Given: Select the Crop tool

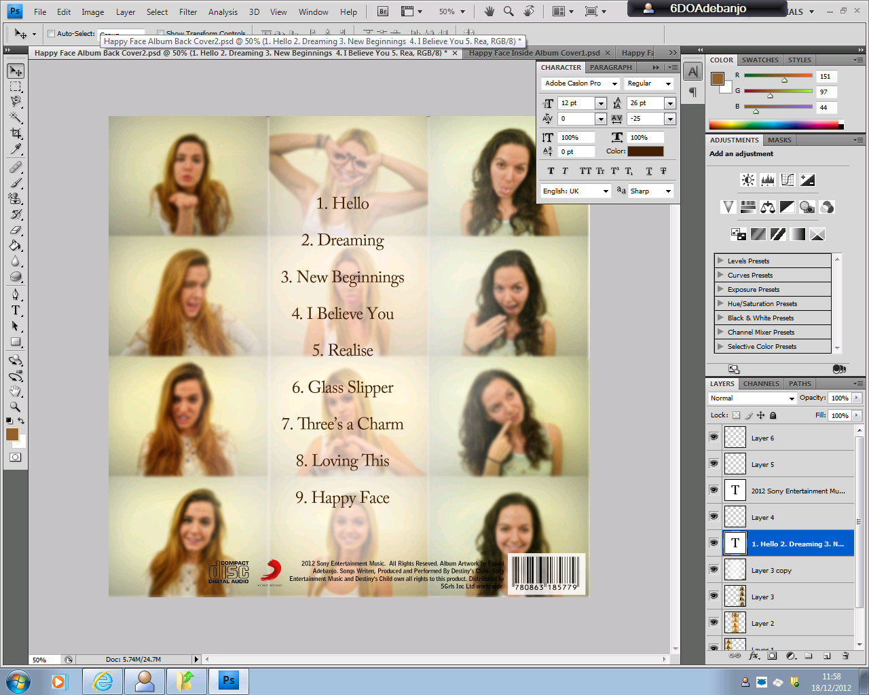Looking at the screenshot, I should [x=15, y=131].
